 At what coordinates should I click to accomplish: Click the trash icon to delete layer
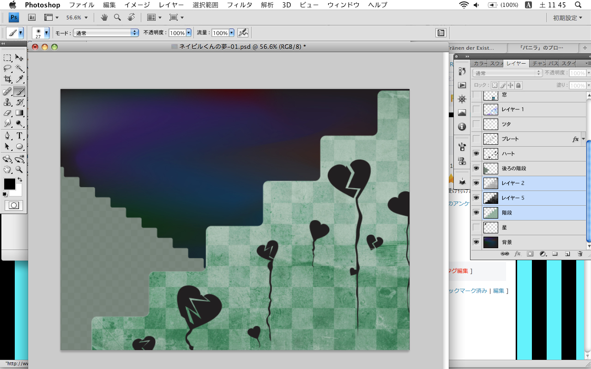pyautogui.click(x=580, y=254)
